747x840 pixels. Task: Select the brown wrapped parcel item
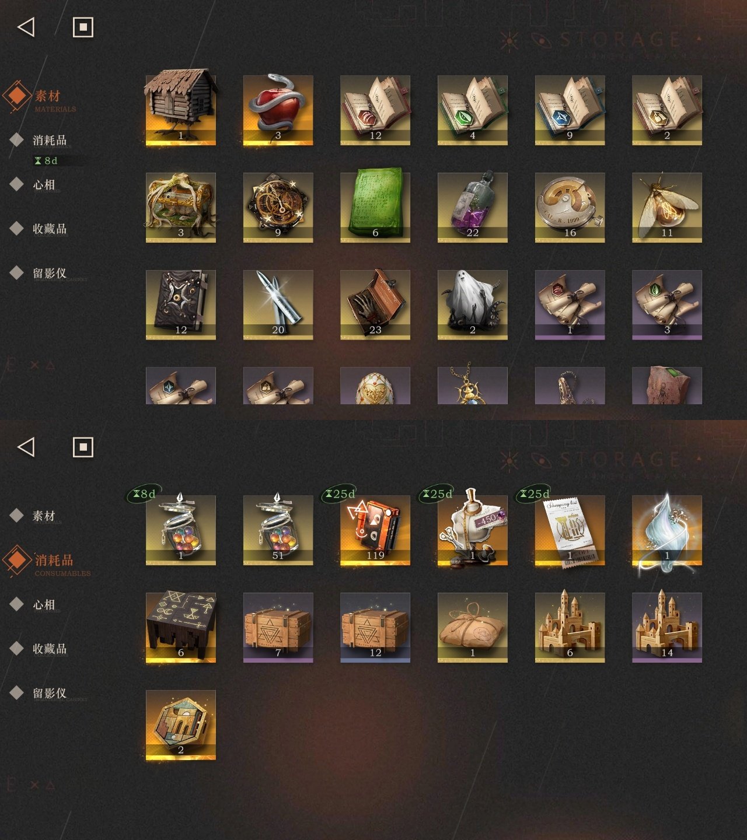473,628
